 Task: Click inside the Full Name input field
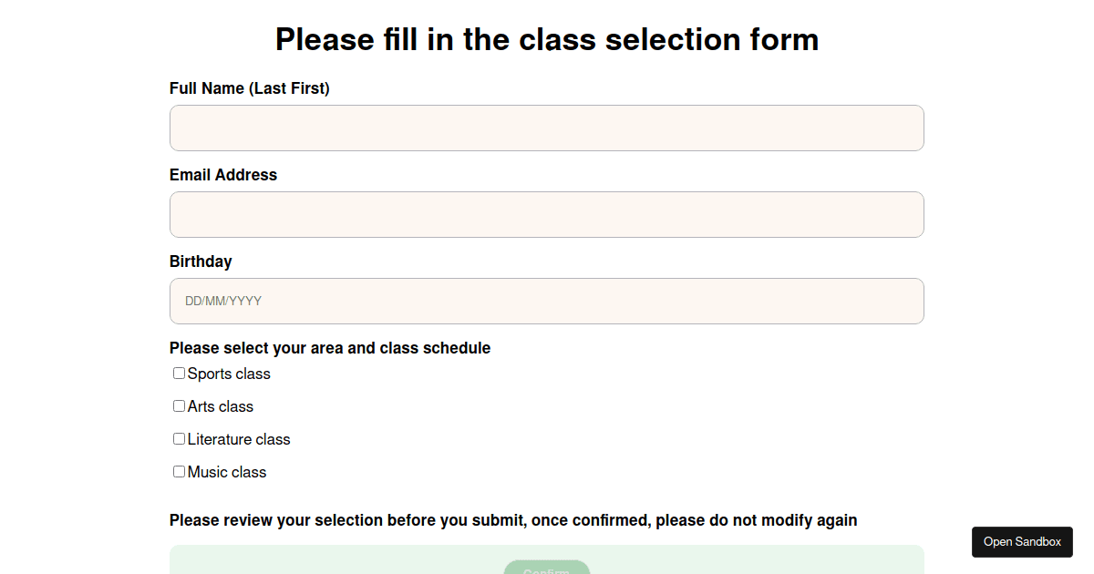(547, 128)
